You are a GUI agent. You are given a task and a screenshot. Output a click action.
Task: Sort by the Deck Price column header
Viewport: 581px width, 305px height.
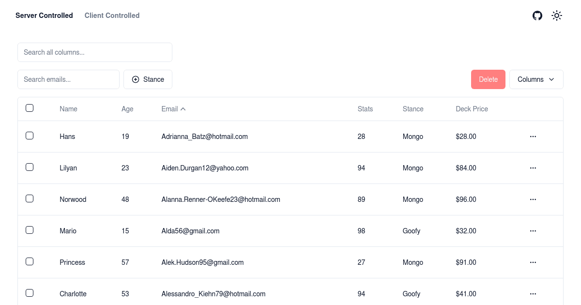(472, 109)
